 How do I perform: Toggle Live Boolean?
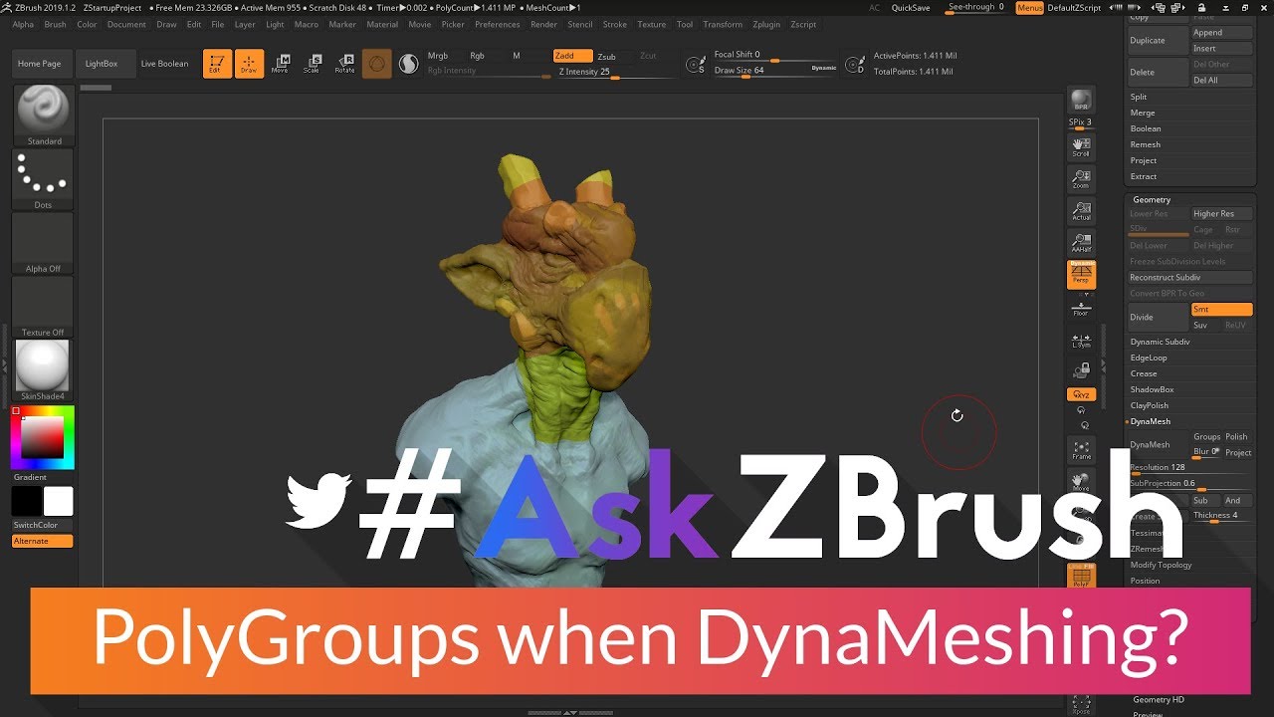(x=164, y=64)
